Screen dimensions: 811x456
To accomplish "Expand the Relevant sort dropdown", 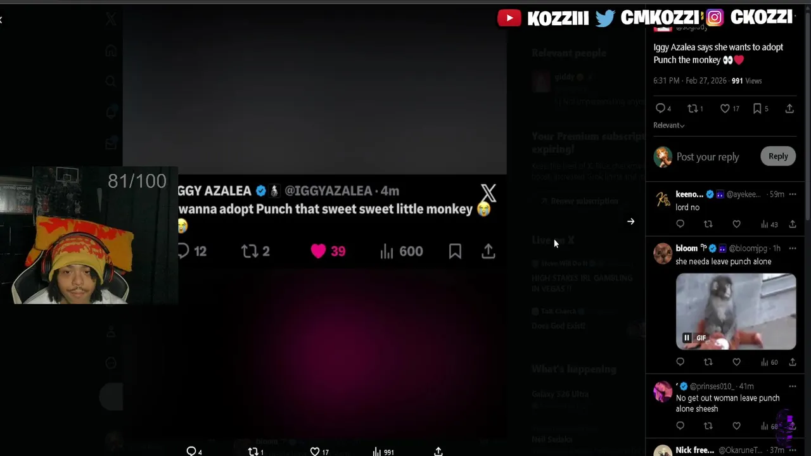I will 668,125.
